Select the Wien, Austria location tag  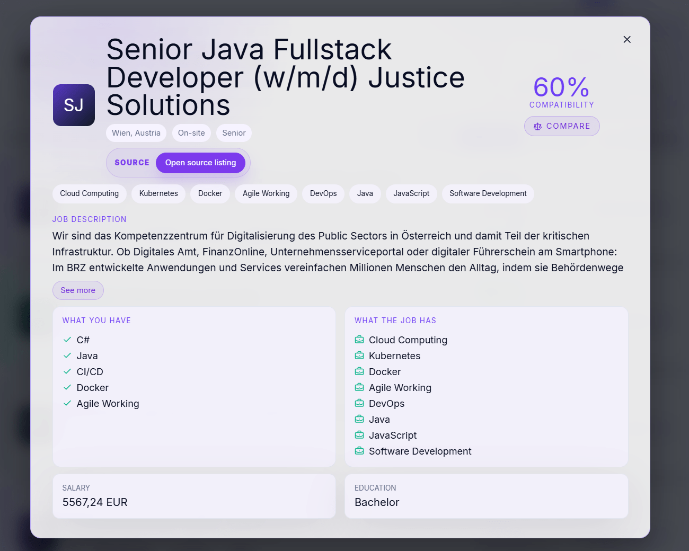[x=136, y=133]
